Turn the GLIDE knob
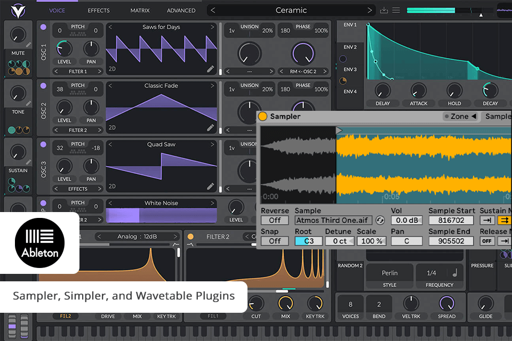512x341 pixels. (485, 304)
